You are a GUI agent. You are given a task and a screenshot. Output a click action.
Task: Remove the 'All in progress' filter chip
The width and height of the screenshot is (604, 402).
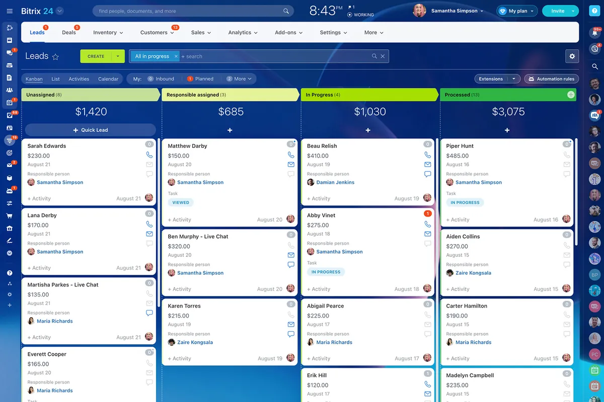pyautogui.click(x=176, y=56)
